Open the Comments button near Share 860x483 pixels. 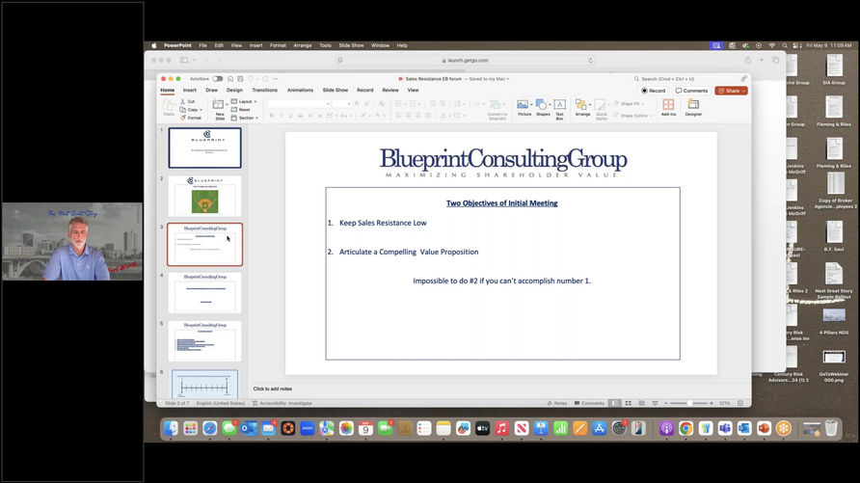tap(691, 91)
